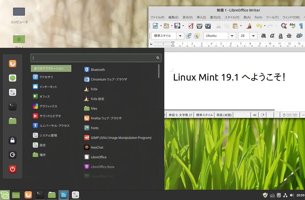Apply bold formatting in Writer
305x200 pixels.
[x=264, y=36]
